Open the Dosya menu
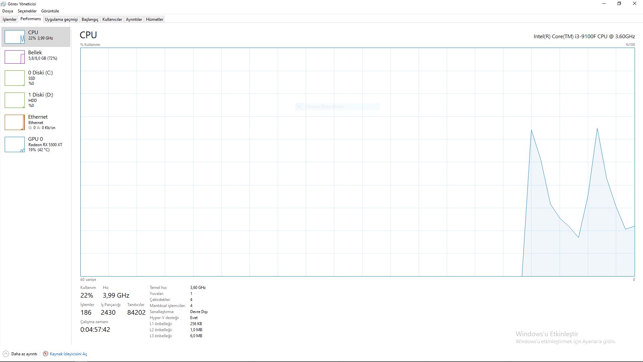Image resolution: width=643 pixels, height=362 pixels. 7,11
